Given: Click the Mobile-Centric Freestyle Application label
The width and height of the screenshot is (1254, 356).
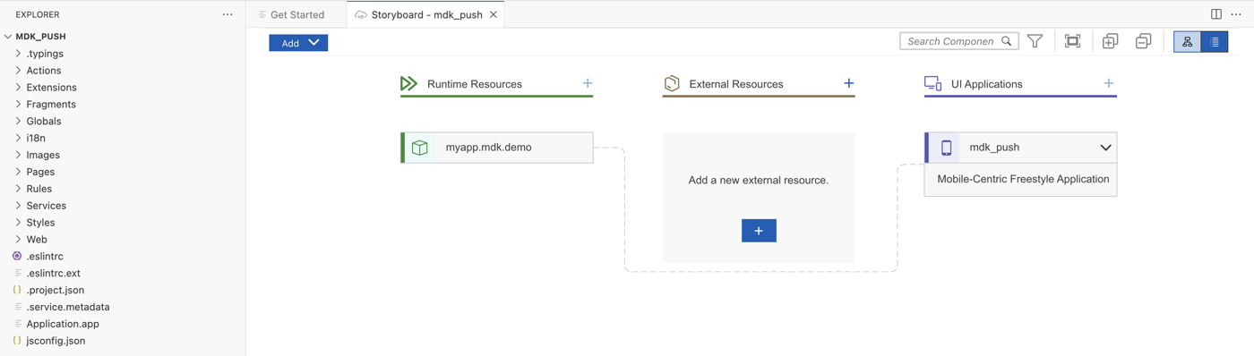Looking at the screenshot, I should click(1023, 179).
